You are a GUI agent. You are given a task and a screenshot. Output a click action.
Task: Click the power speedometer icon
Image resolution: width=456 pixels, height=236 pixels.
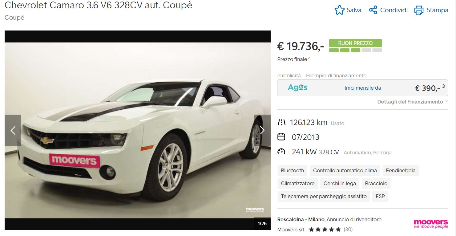[x=281, y=152]
